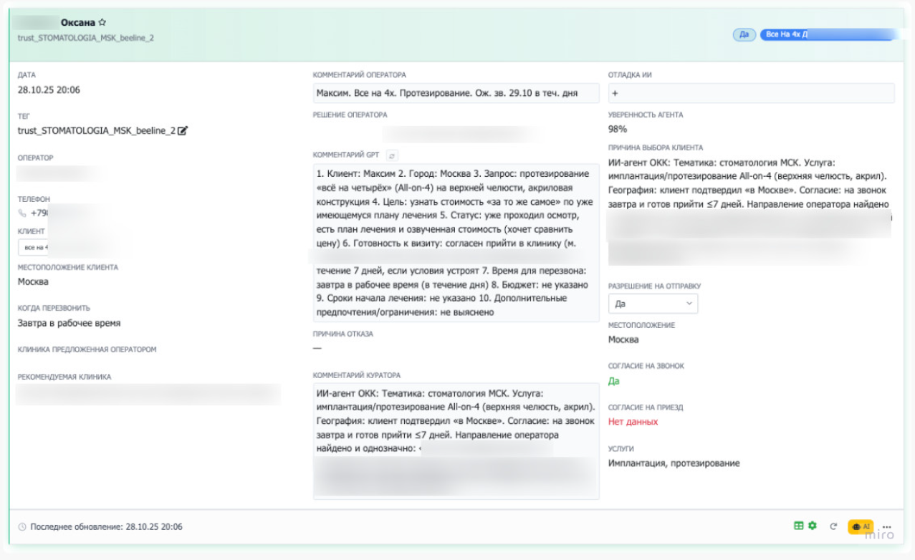Click the clock icon beside последнее обновление
Viewport: 915px width, 560px height.
click(23, 526)
